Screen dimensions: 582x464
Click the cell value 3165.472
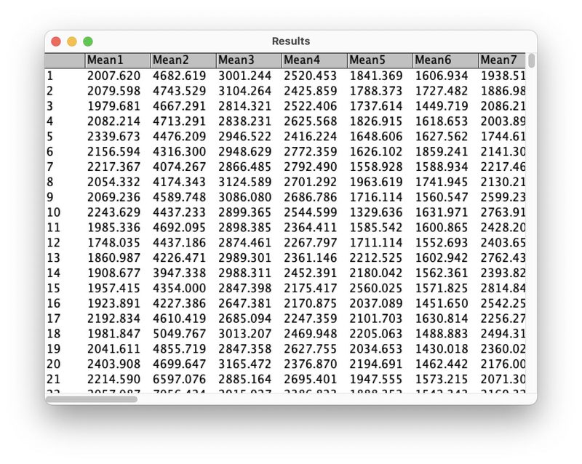245,364
